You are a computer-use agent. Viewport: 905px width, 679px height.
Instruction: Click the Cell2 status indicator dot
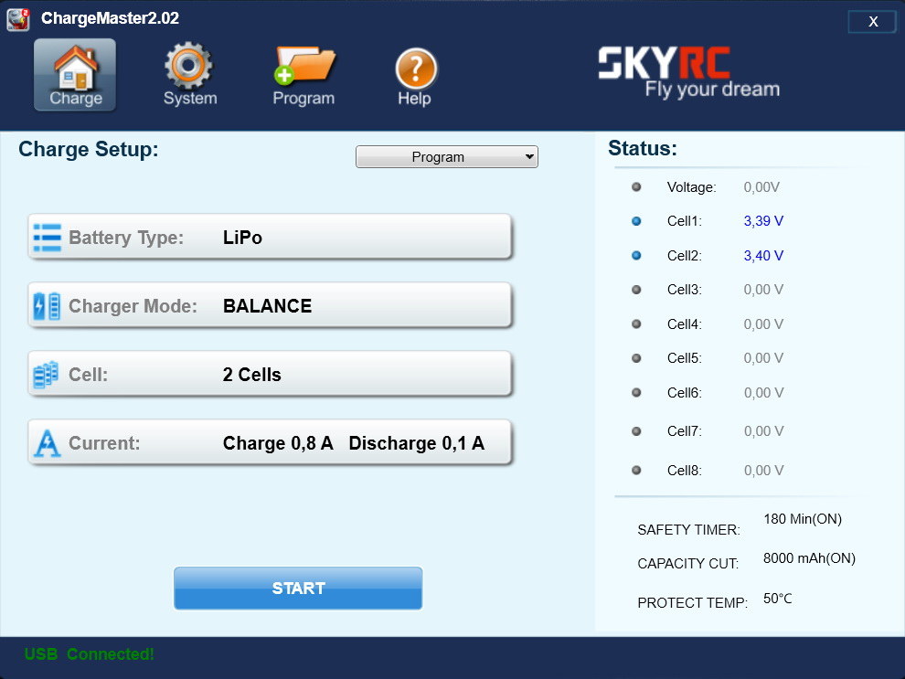[636, 256]
